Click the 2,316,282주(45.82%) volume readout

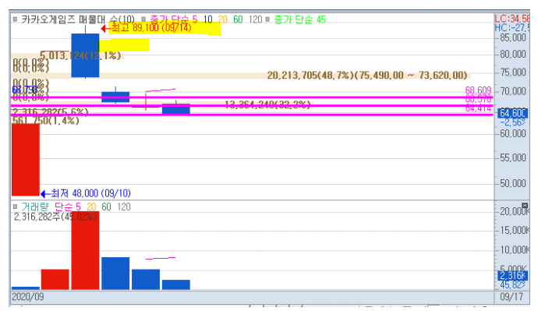pos(55,217)
